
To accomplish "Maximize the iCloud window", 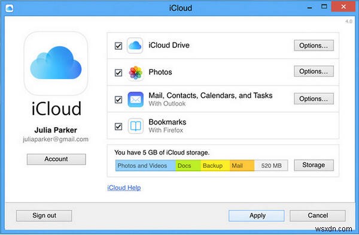I will (x=324, y=7).
